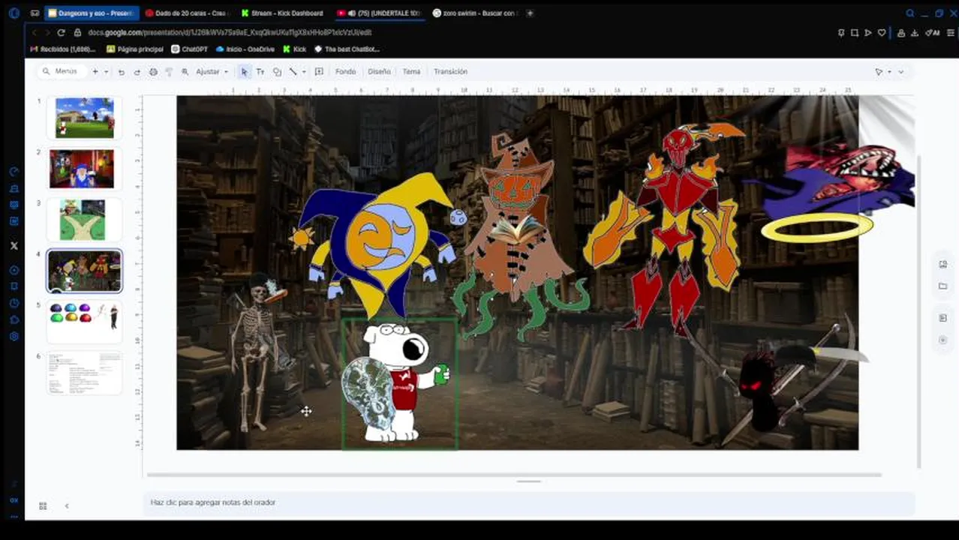This screenshot has width=959, height=540.
Task: Collapse the filmstrip panel arrow
Action: click(66, 506)
